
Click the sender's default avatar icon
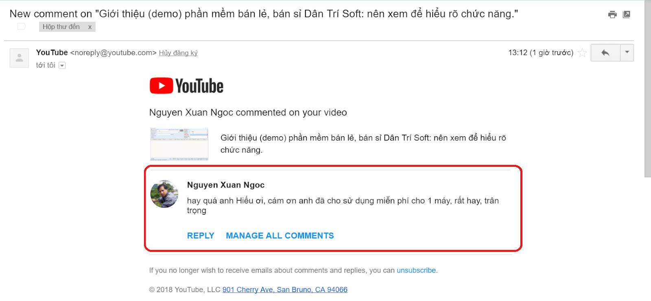click(x=19, y=58)
